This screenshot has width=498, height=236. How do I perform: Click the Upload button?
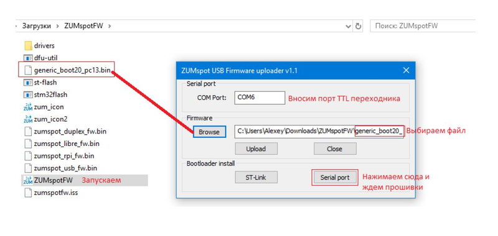256,148
